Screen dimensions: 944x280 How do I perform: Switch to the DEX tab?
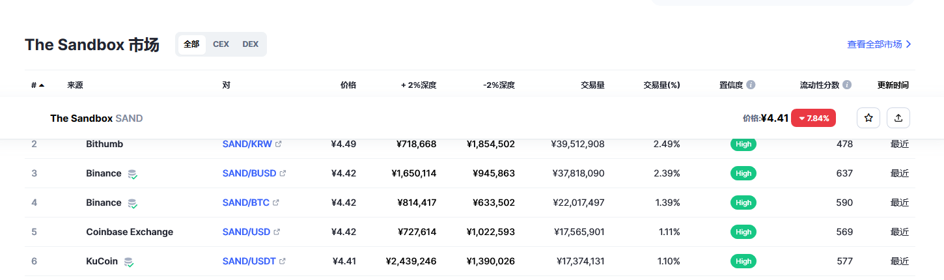click(x=251, y=44)
